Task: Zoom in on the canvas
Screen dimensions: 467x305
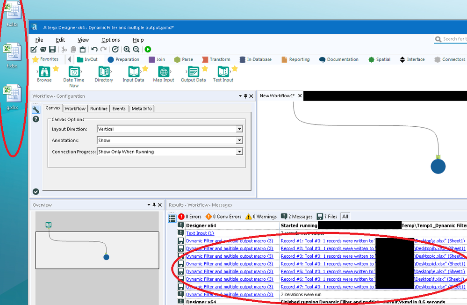Action: click(x=127, y=50)
